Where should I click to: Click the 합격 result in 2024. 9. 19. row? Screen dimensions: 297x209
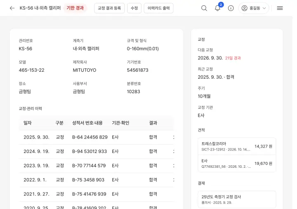(x=153, y=151)
